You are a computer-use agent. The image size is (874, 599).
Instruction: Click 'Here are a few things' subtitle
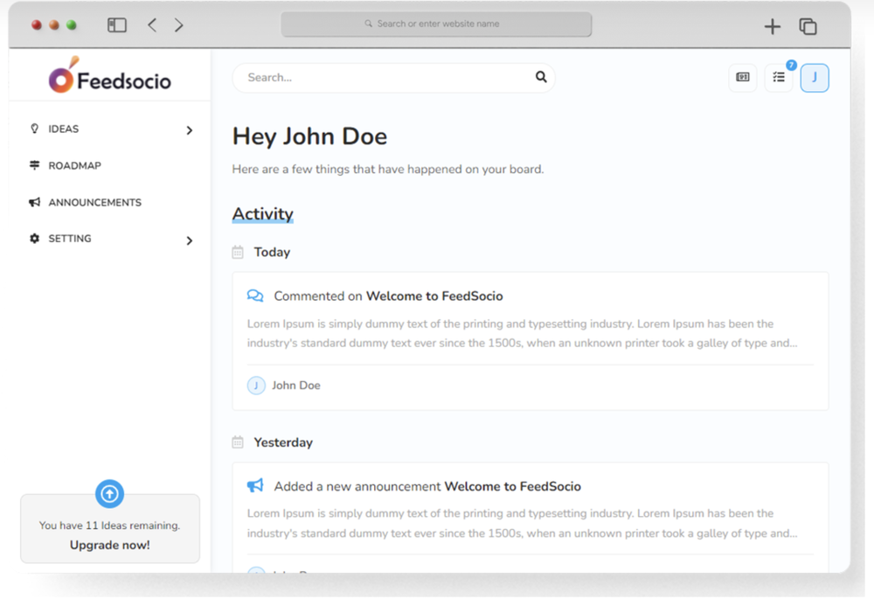click(x=388, y=169)
